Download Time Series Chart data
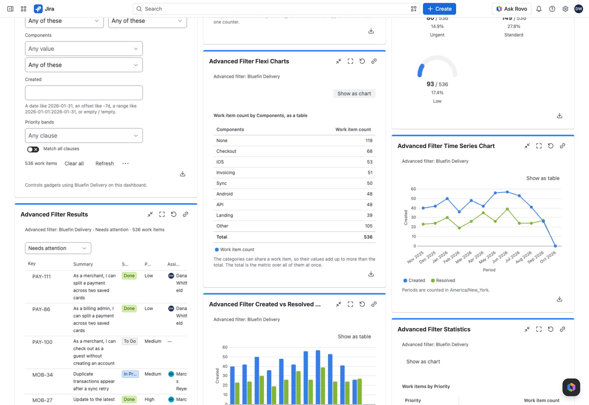 click(x=560, y=299)
